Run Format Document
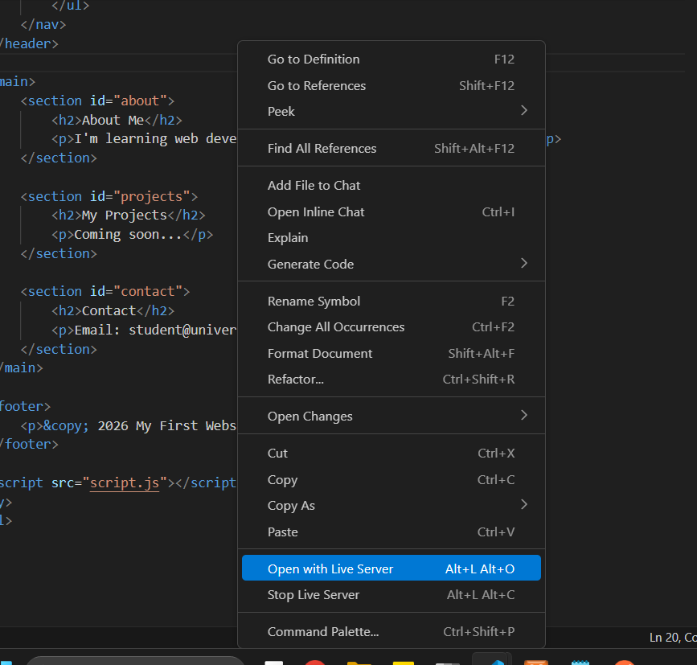The height and width of the screenshot is (665, 697). [320, 354]
